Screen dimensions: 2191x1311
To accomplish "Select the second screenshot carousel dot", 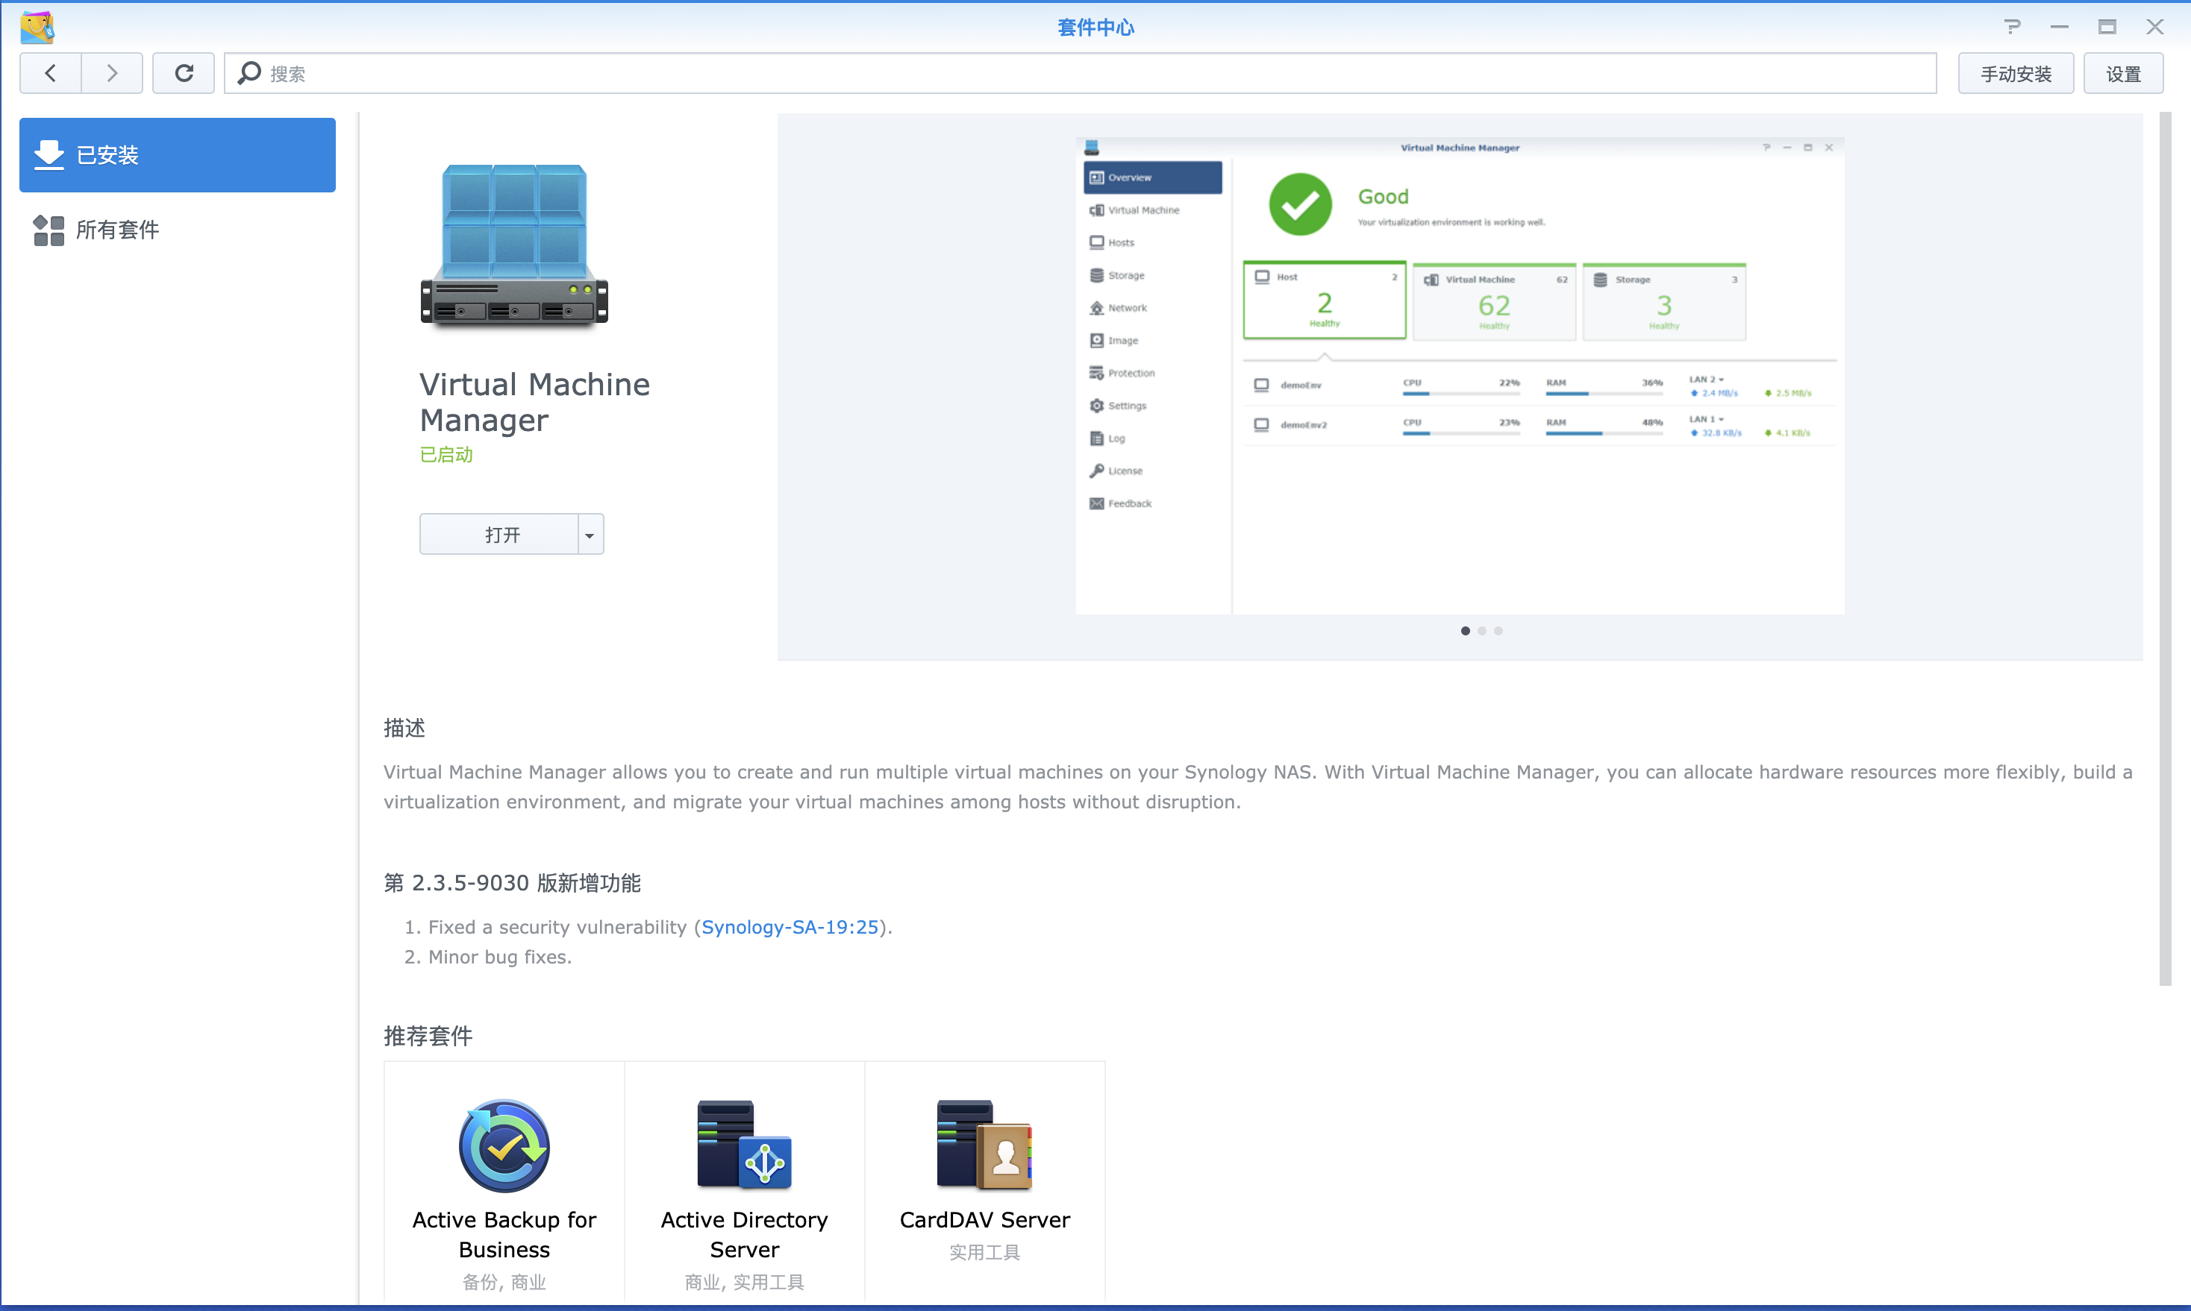I will 1482,631.
